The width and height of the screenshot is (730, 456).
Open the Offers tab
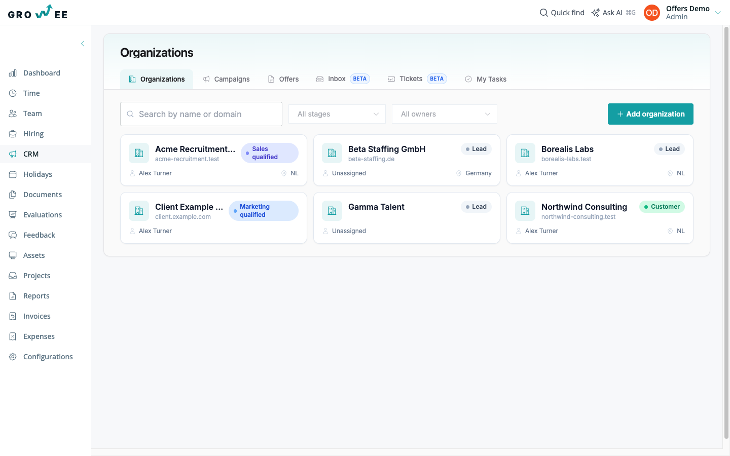coord(283,79)
